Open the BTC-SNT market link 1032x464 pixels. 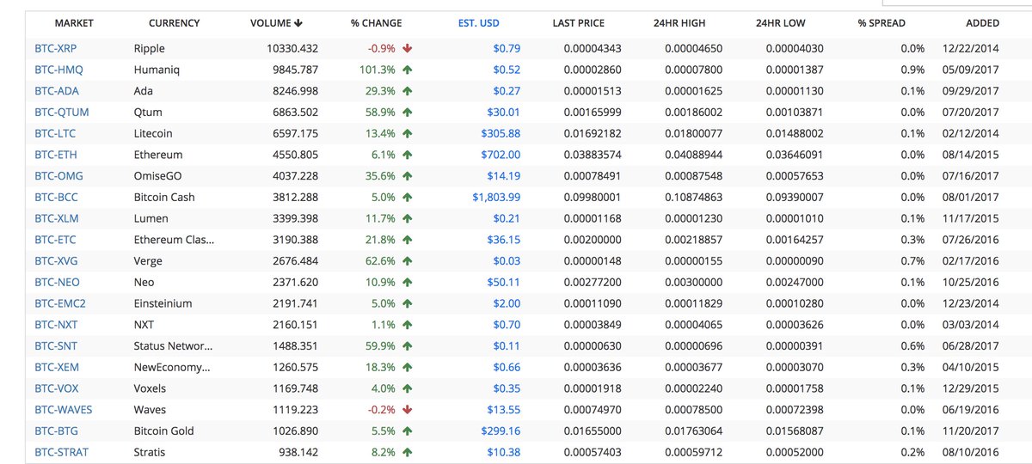(56, 345)
